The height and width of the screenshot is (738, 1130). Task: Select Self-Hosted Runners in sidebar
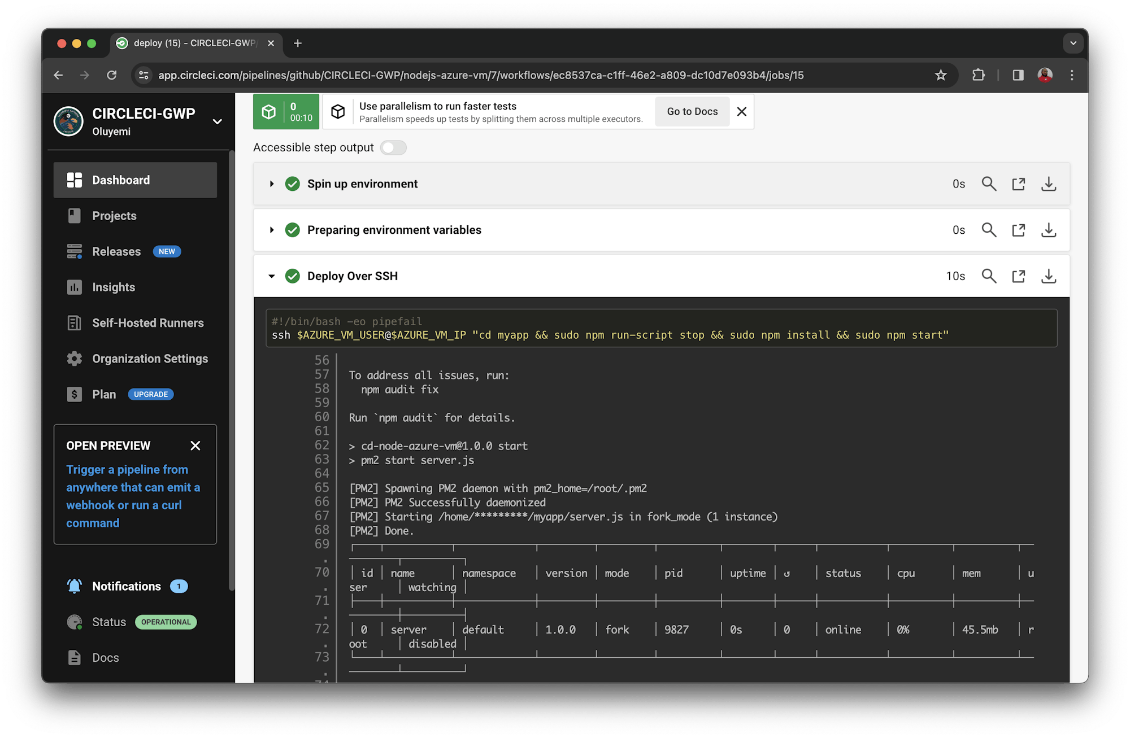point(147,322)
